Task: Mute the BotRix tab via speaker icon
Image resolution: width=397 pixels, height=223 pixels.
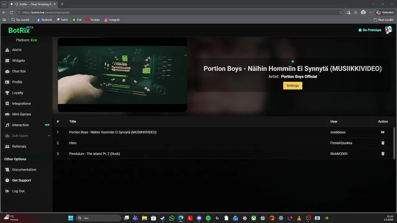Action: [x=16, y=4]
